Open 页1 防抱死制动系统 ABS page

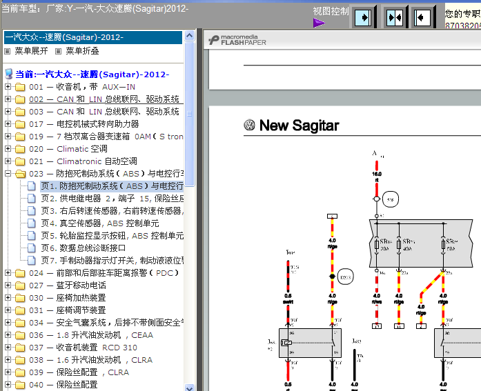[x=112, y=186]
